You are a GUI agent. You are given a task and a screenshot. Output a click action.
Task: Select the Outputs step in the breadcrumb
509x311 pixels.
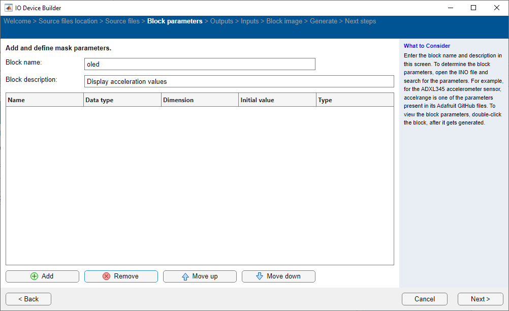pyautogui.click(x=221, y=21)
